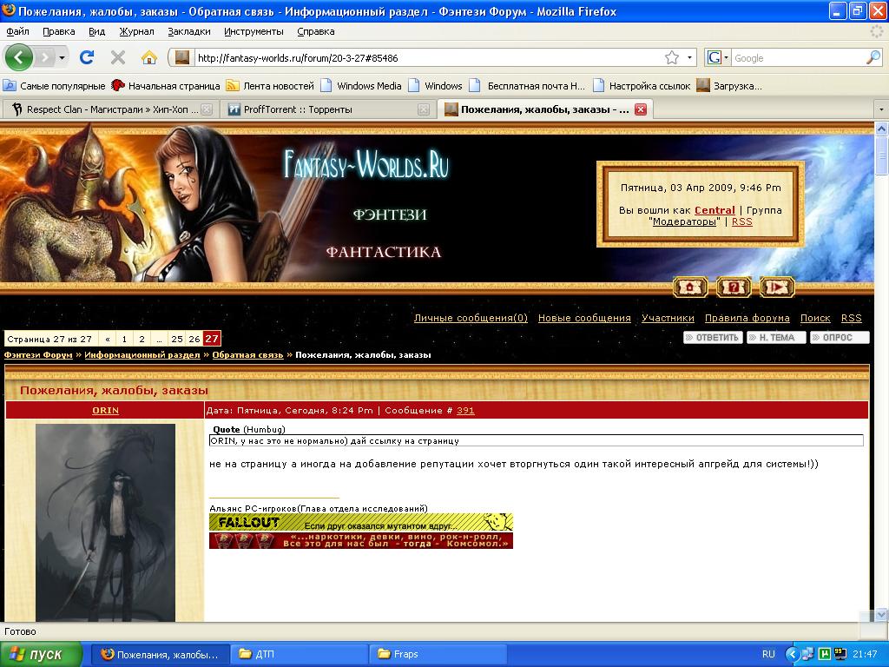The height and width of the screenshot is (667, 889).
Task: Open ORIN user profile link
Action: (105, 410)
